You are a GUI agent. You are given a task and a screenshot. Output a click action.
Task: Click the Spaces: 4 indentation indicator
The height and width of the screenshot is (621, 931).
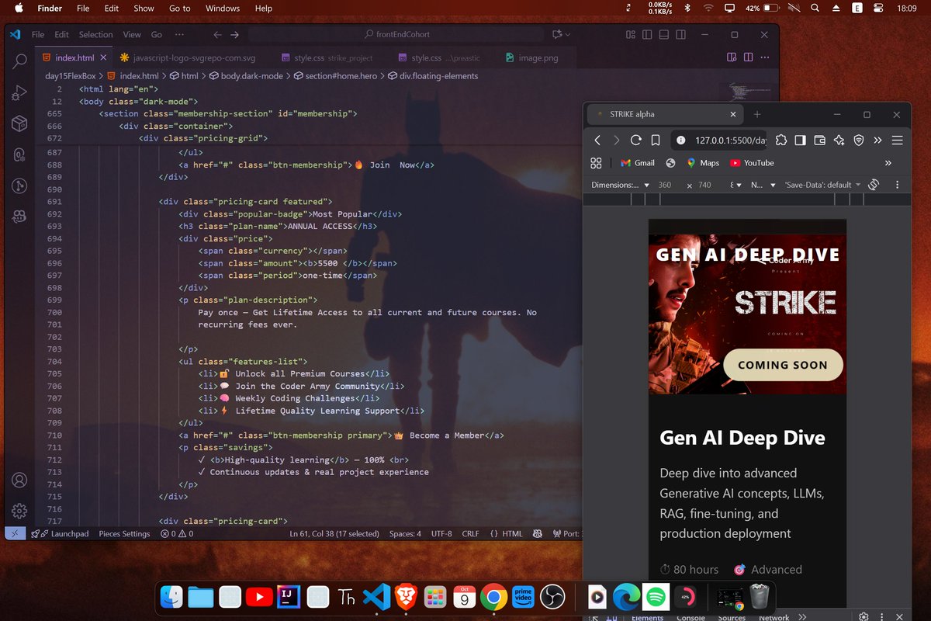[x=405, y=534]
